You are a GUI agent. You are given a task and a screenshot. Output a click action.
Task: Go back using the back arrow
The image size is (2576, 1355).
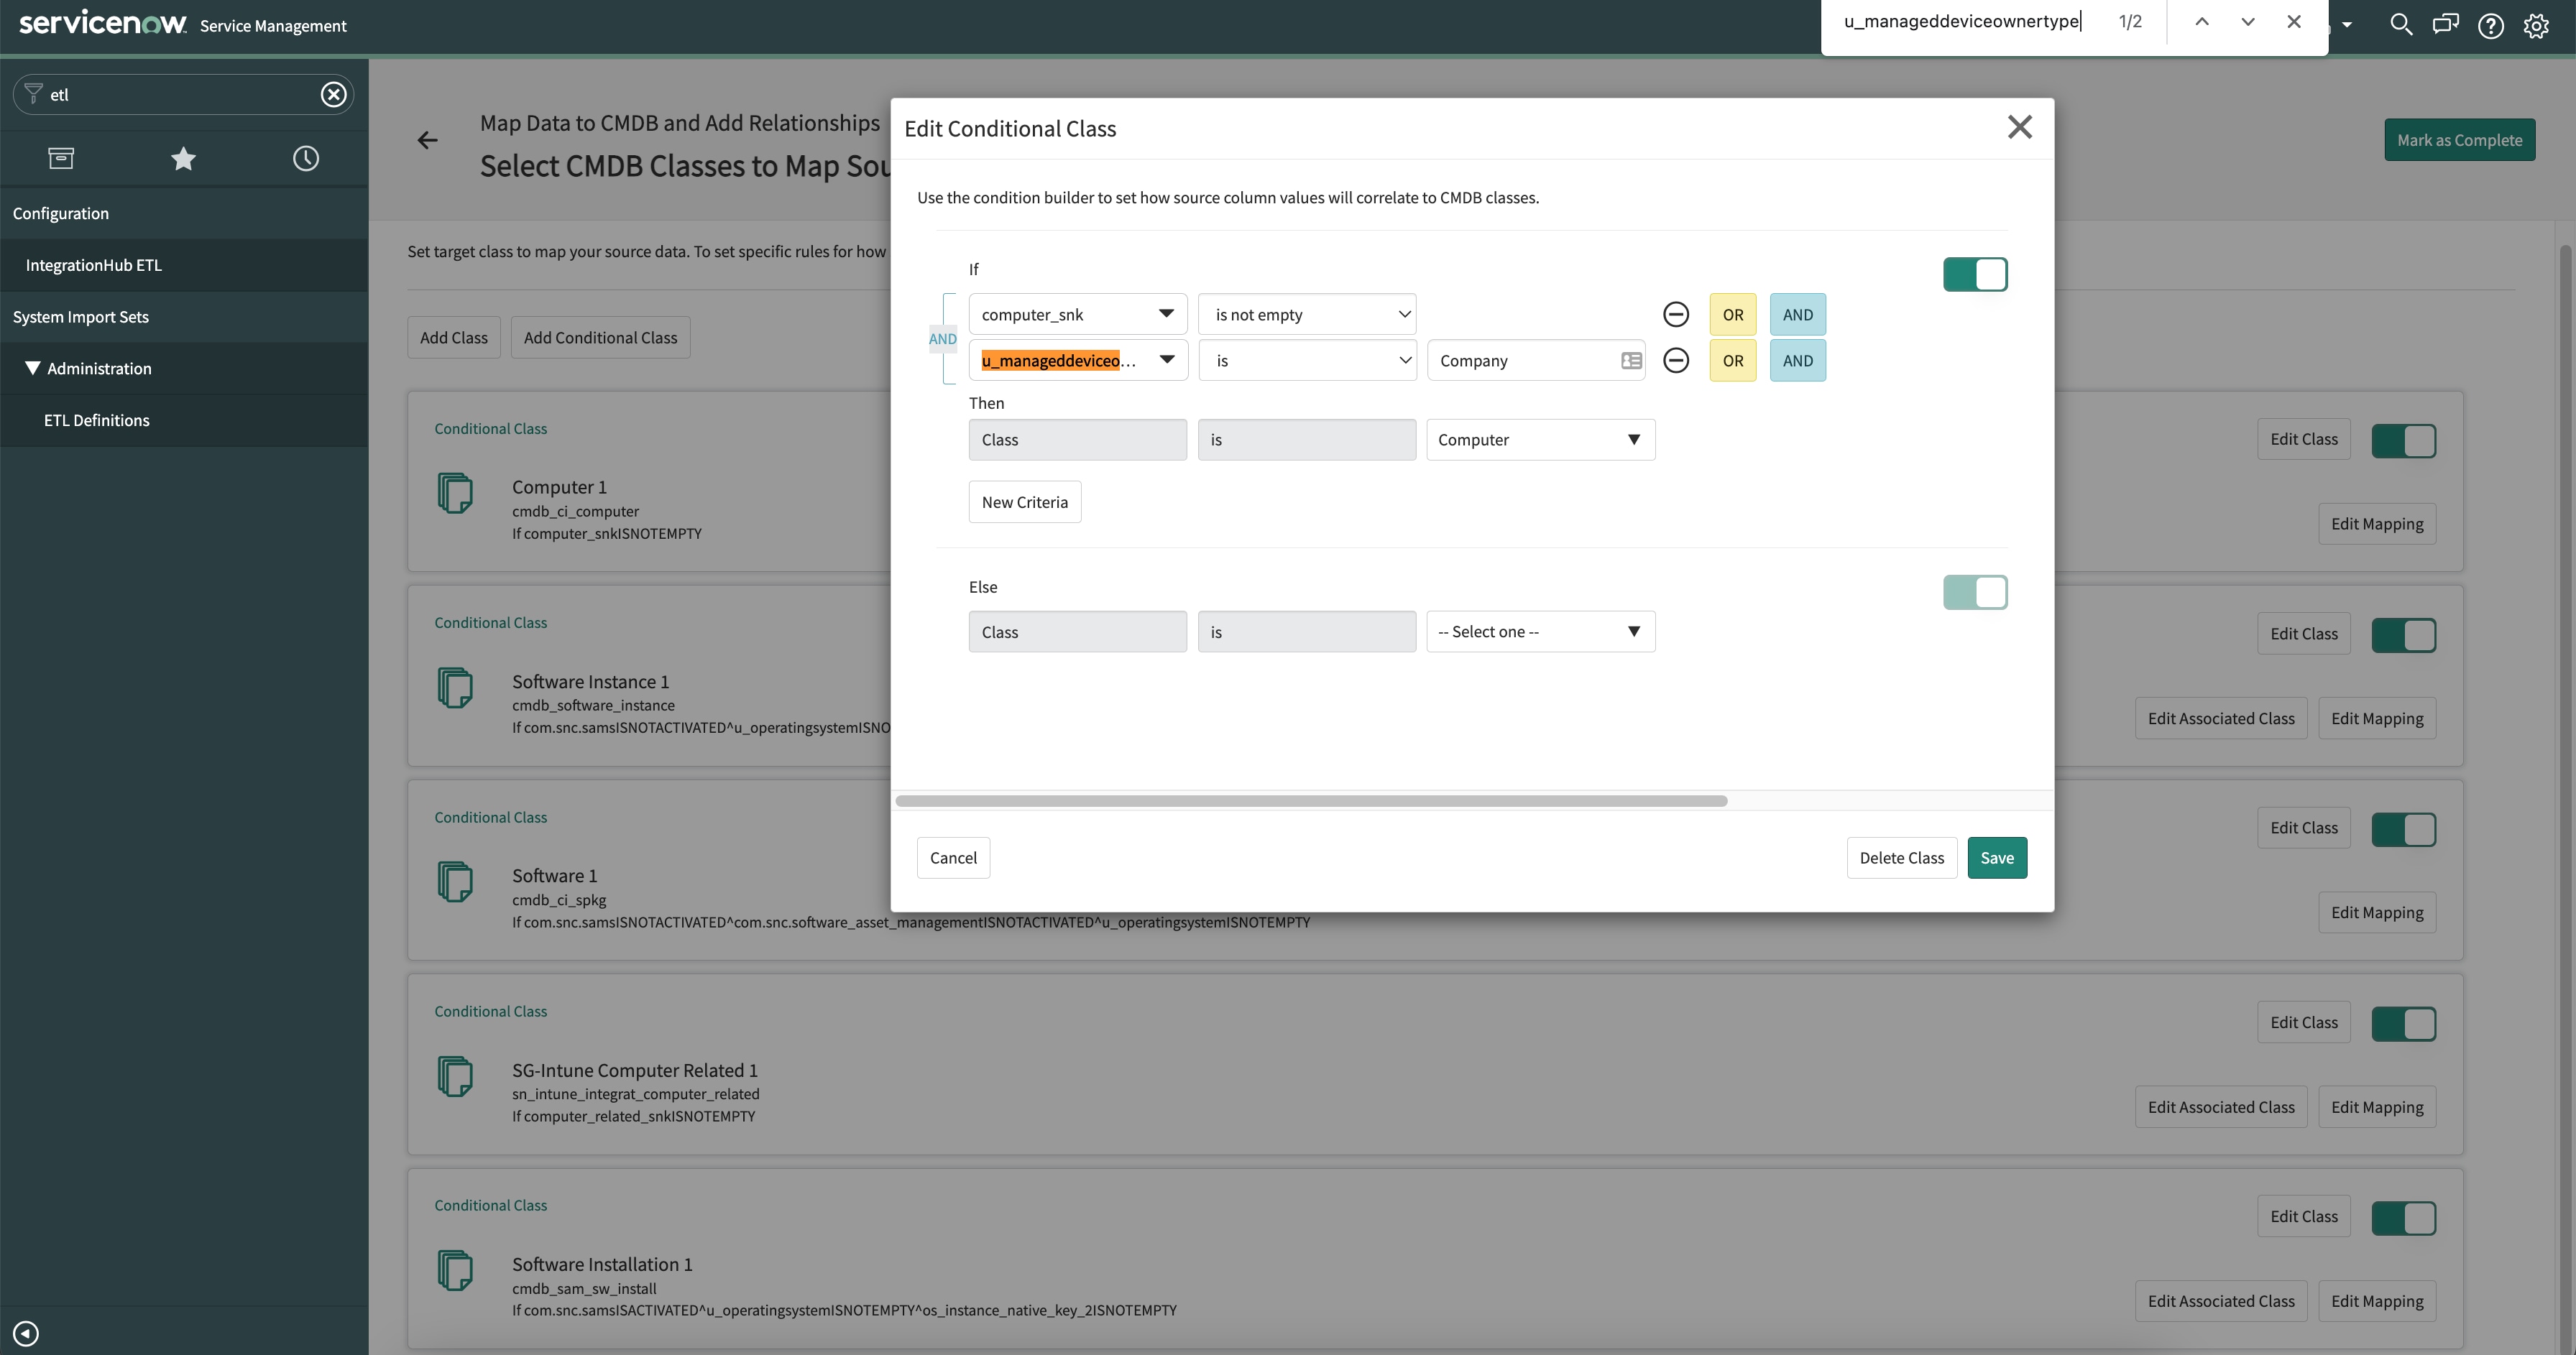[x=427, y=140]
